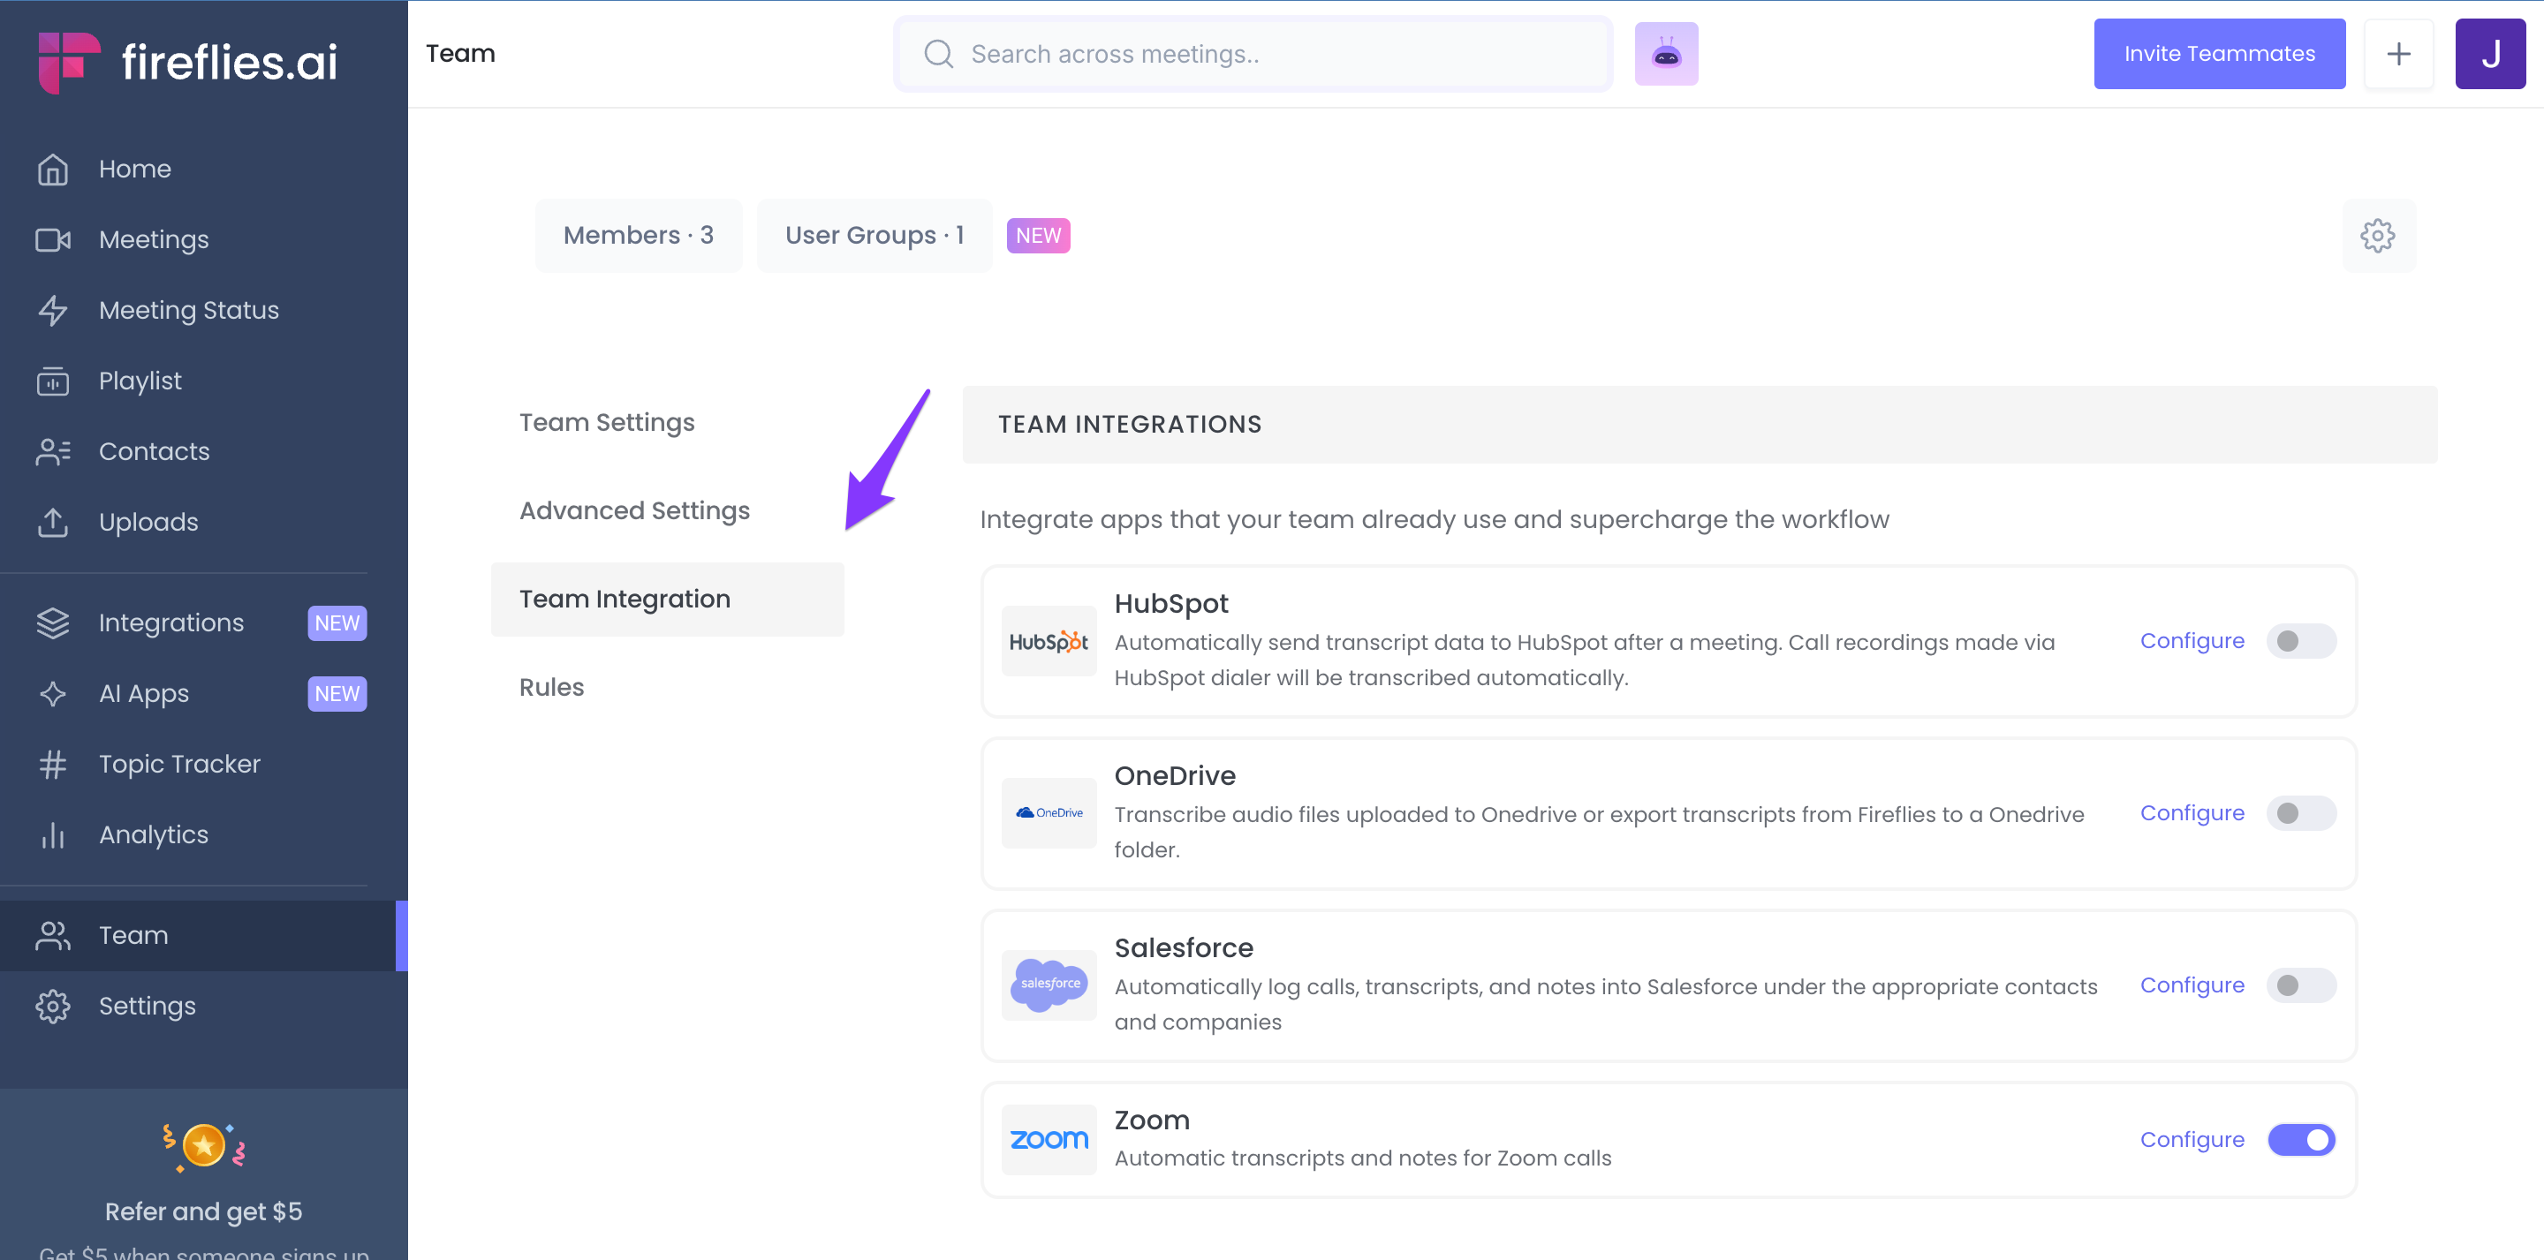Image resolution: width=2544 pixels, height=1260 pixels.
Task: Configure the Salesforce integration
Action: [2192, 985]
